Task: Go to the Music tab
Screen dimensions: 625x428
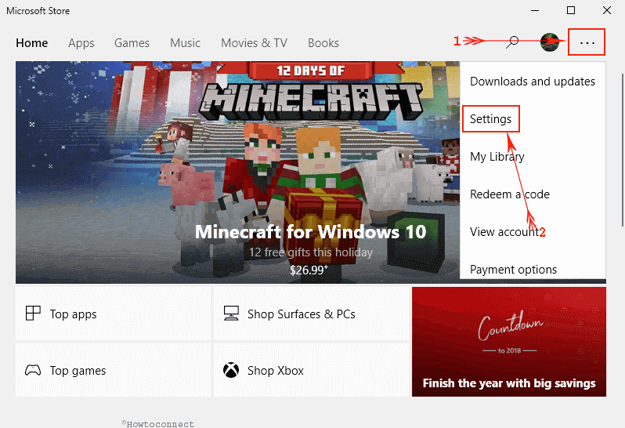Action: click(x=186, y=42)
